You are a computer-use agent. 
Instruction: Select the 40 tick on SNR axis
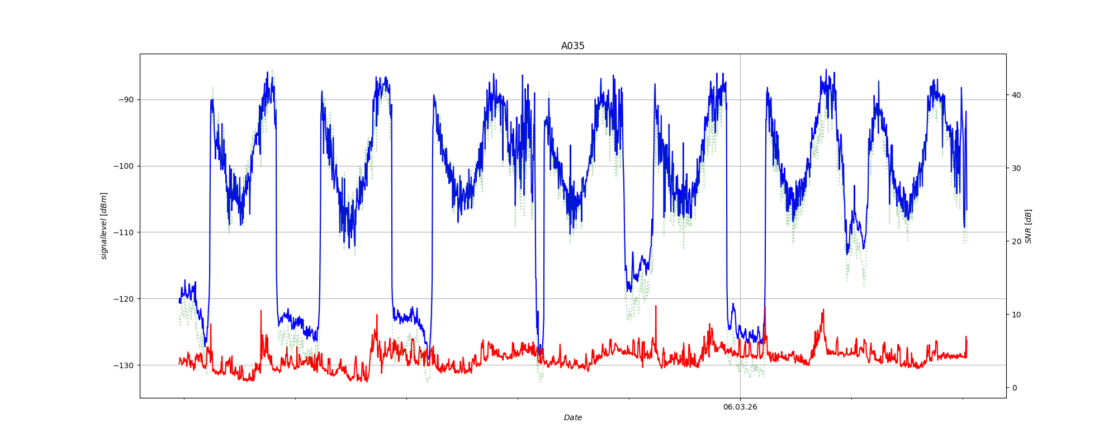1015,95
